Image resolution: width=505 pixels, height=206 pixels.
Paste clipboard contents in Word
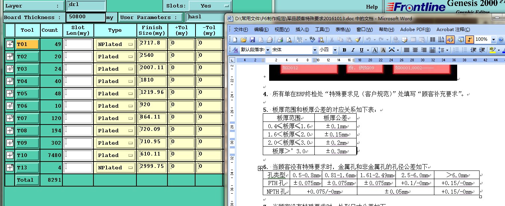(x=349, y=39)
